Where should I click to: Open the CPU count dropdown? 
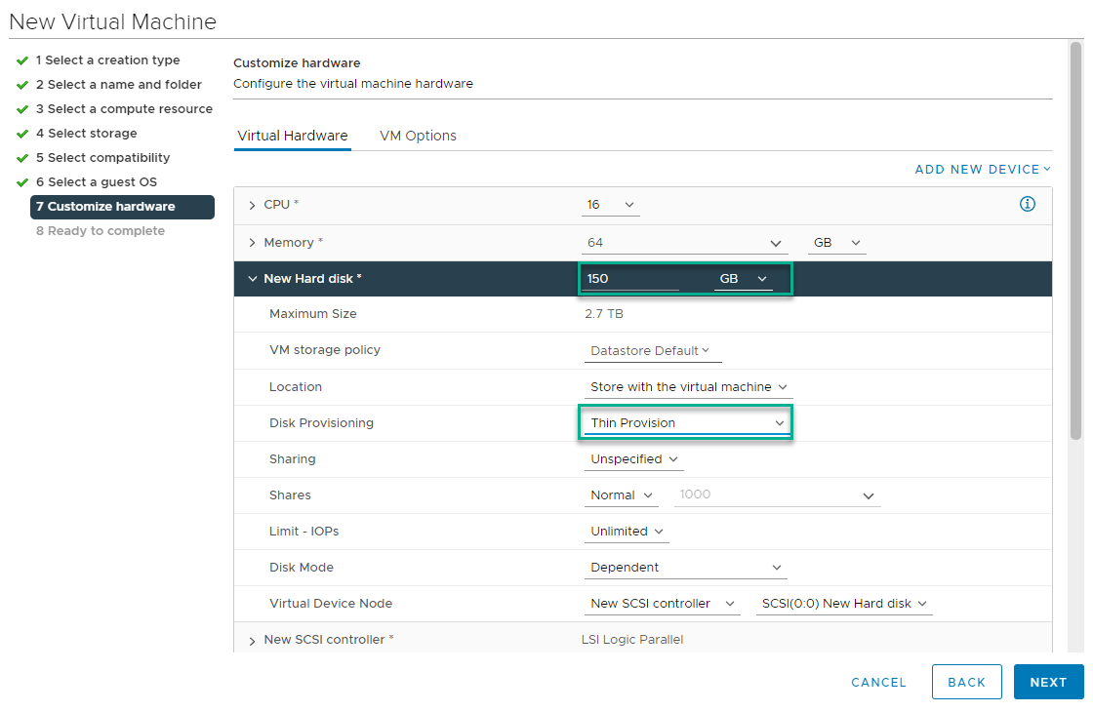[x=612, y=205]
